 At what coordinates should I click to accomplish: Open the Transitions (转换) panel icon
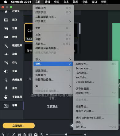tap(6, 37)
